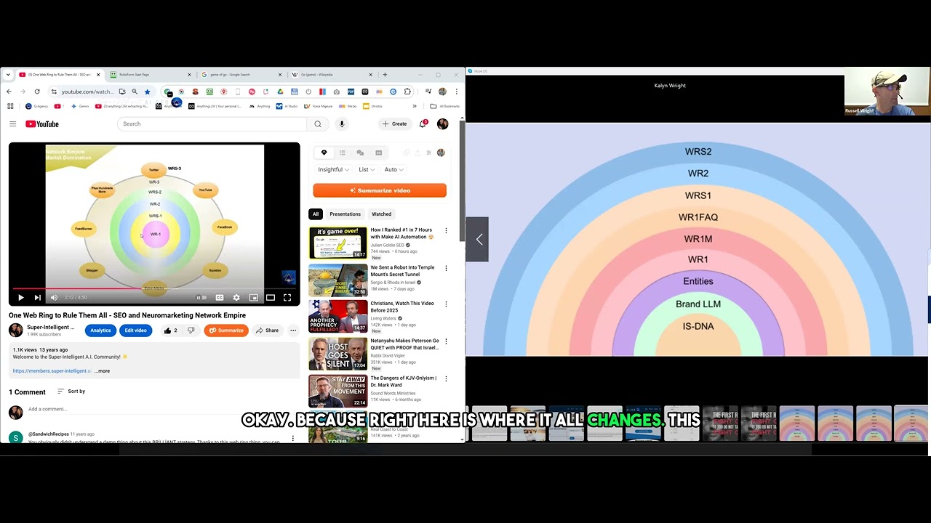The height and width of the screenshot is (523, 931).
Task: Switch to theater mode
Action: click(271, 297)
